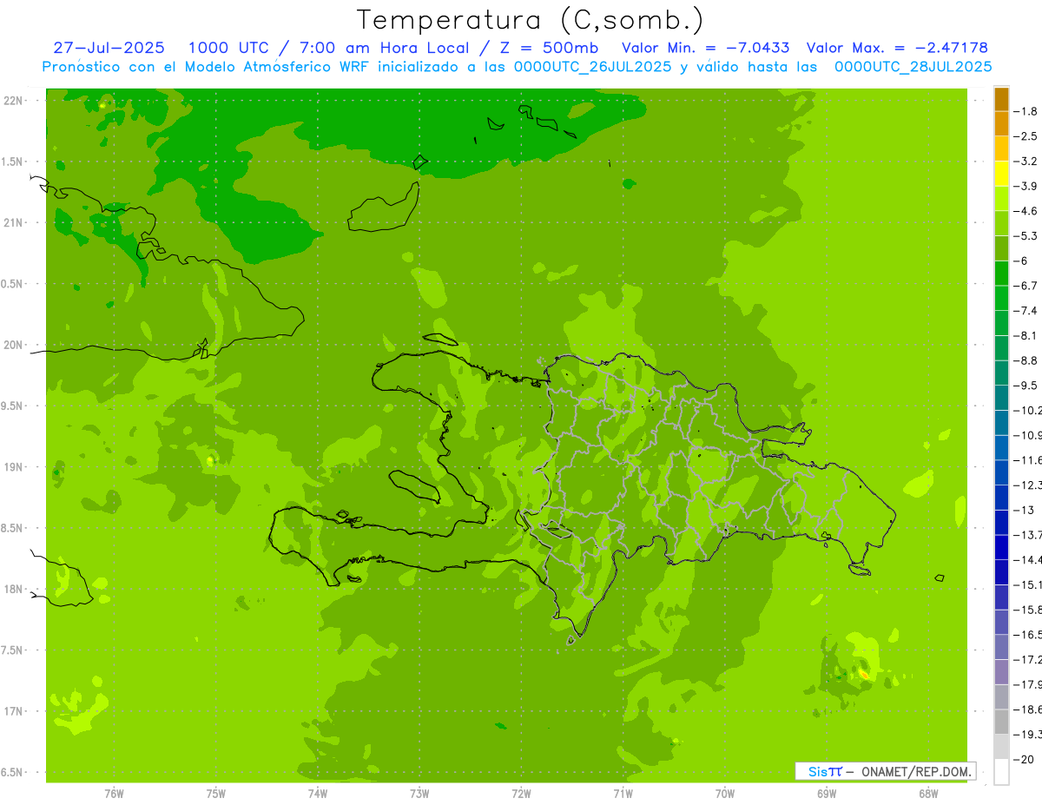The width and height of the screenshot is (1042, 805).
Task: Click '0000UTC_26JUL2025' initialization time
Action: pyautogui.click(x=592, y=67)
